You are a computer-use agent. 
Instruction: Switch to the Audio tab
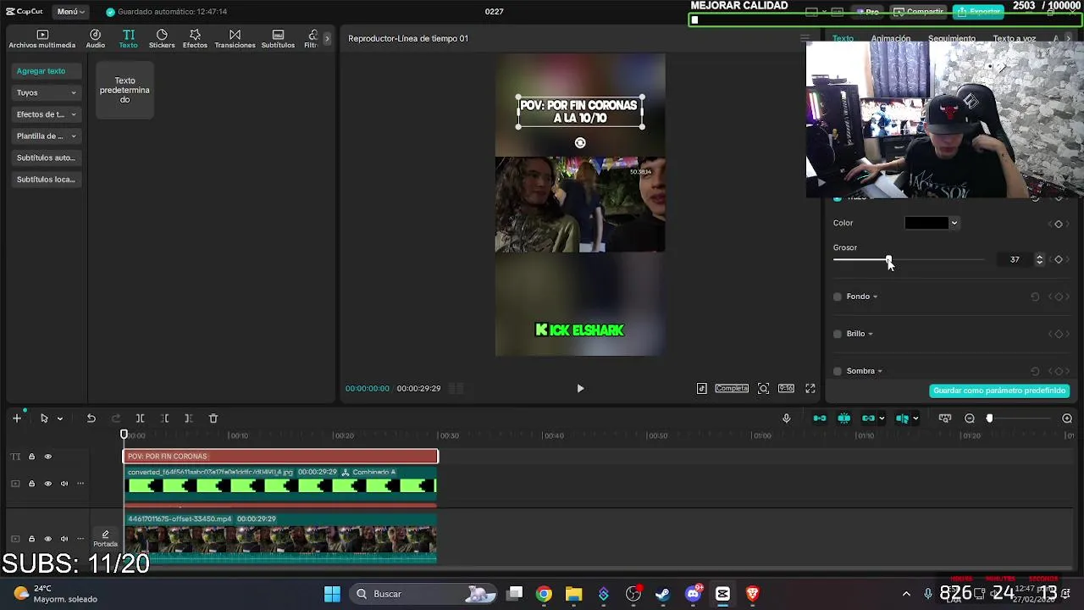click(x=95, y=39)
